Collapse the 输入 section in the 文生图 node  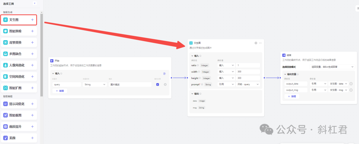[192, 56]
